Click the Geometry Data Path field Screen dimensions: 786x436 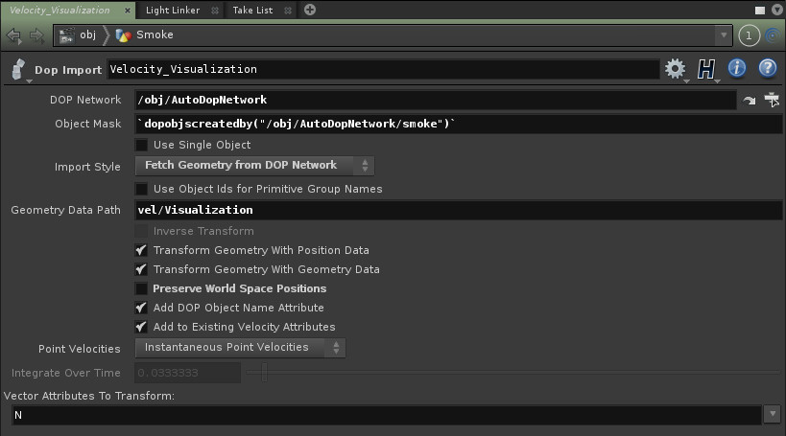click(459, 210)
